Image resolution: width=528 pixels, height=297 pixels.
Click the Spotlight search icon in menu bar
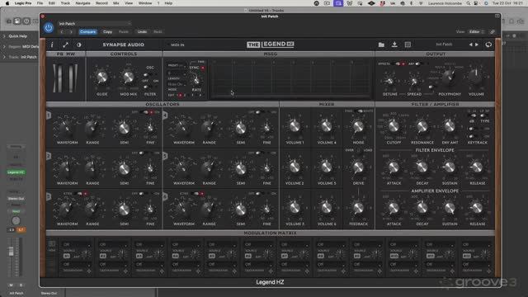click(x=469, y=3)
